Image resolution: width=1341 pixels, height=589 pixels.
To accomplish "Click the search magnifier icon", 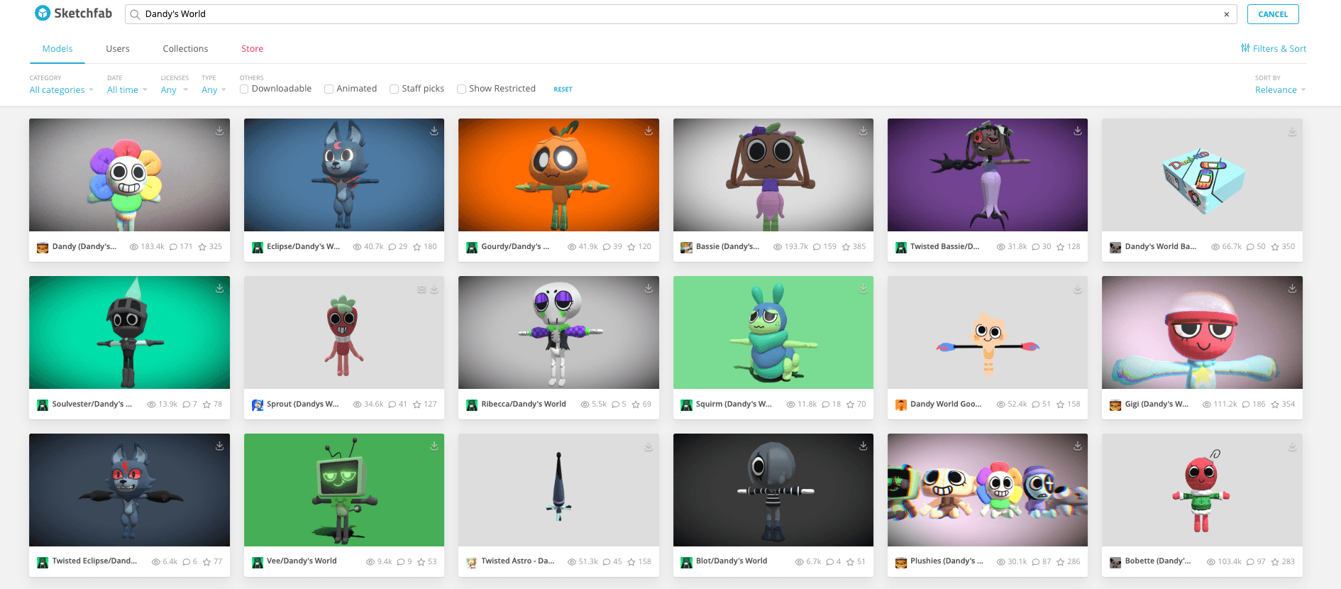I will tap(135, 14).
